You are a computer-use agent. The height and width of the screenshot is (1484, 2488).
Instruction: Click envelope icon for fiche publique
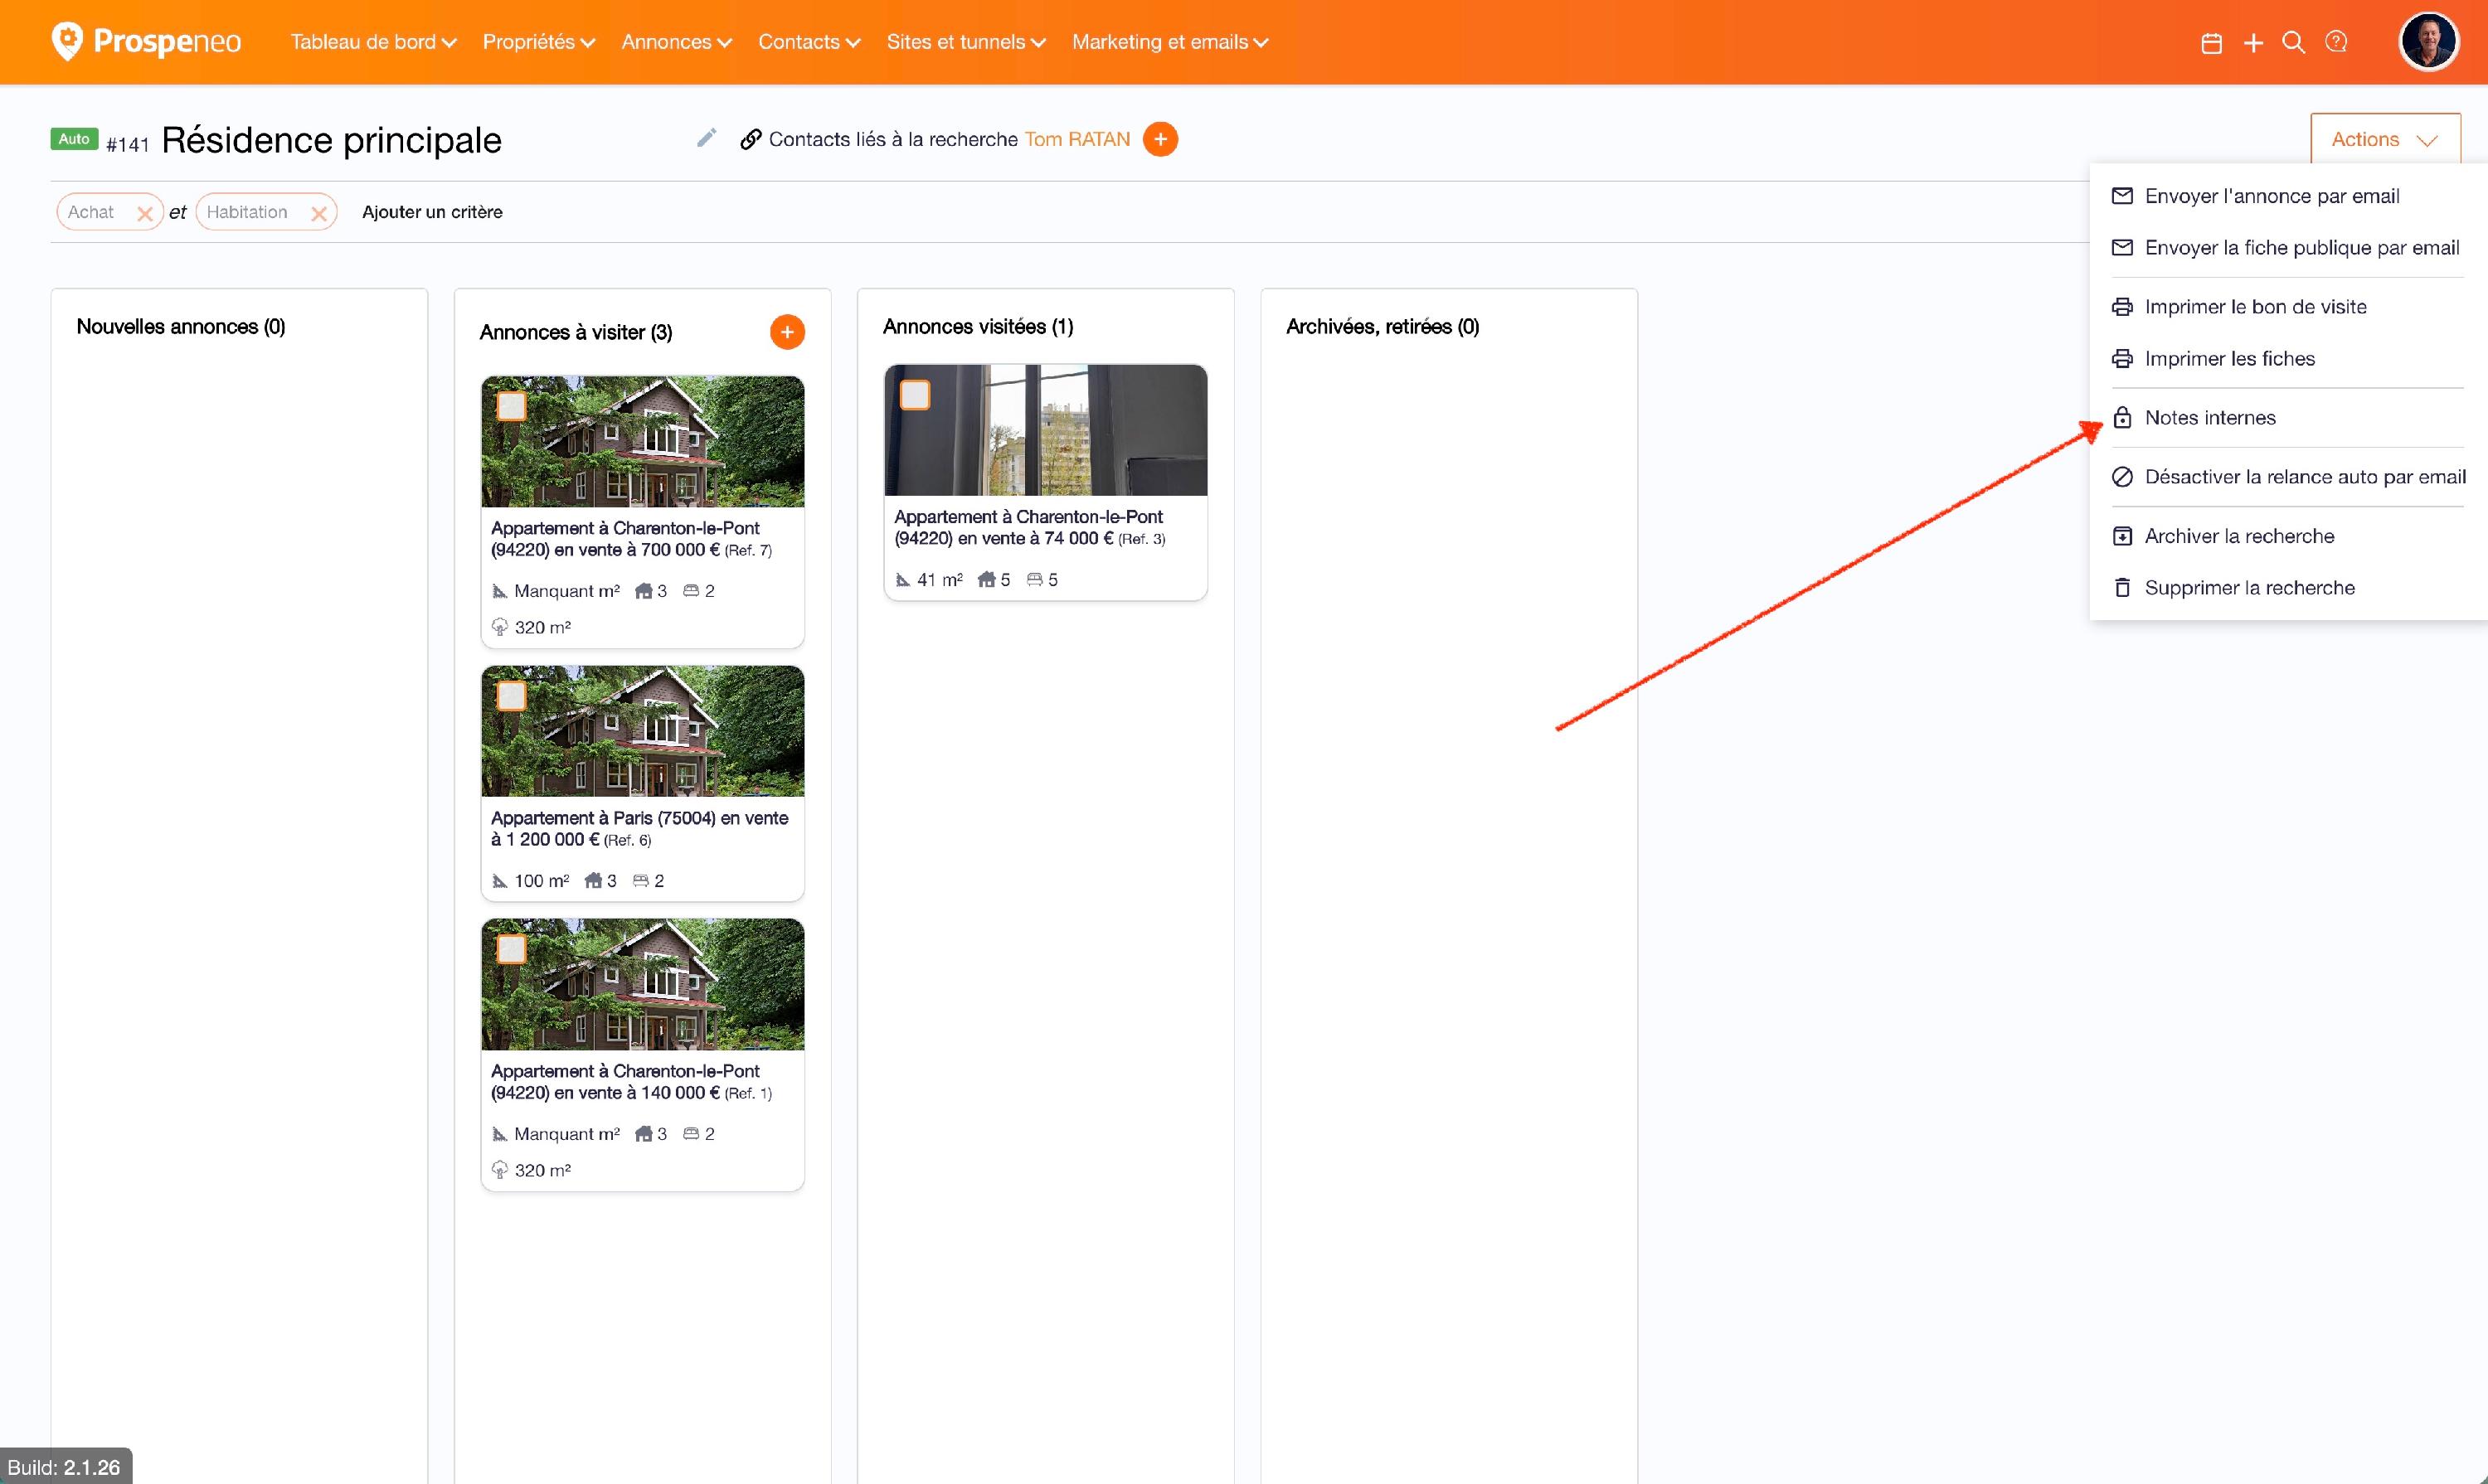2122,247
